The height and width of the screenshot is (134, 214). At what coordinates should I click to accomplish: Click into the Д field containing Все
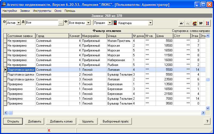(42, 23)
